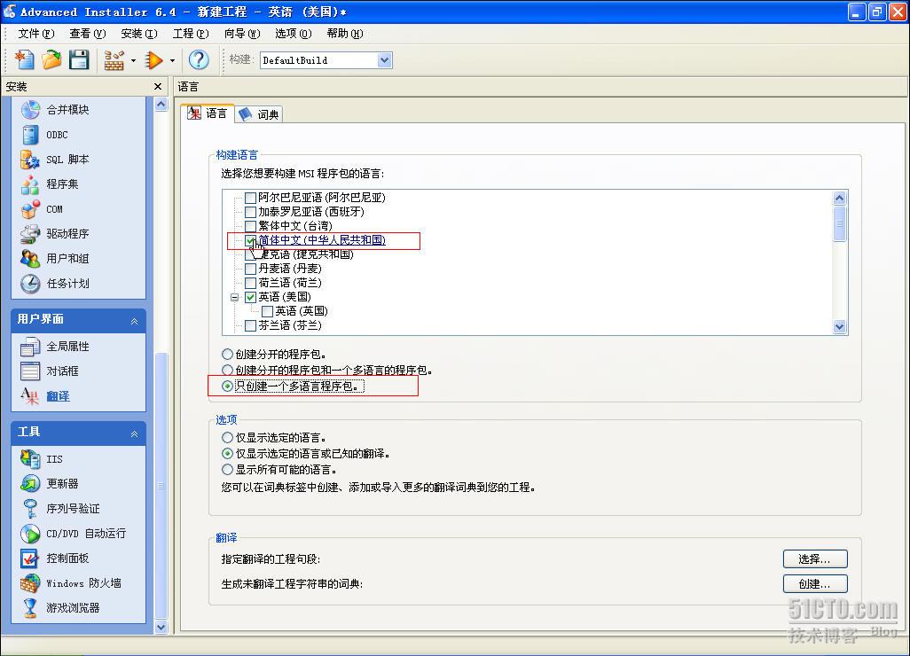
Task: Open the 选项(O) menu
Action: [294, 33]
